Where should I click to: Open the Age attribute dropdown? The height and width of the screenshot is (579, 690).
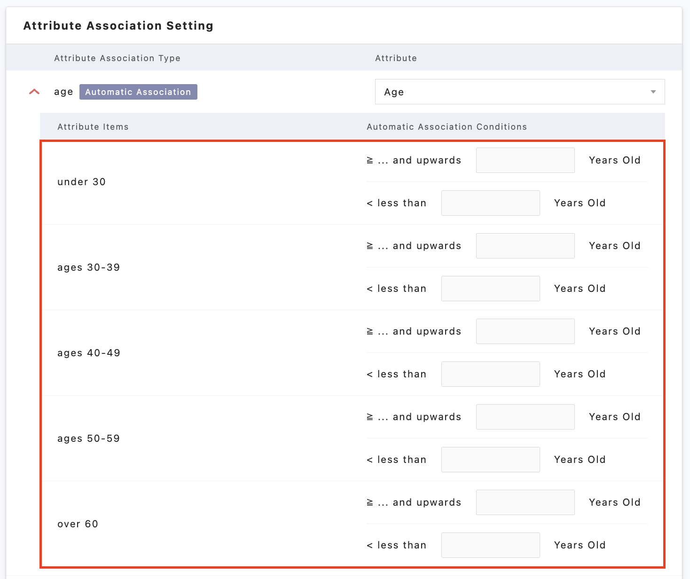click(512, 92)
